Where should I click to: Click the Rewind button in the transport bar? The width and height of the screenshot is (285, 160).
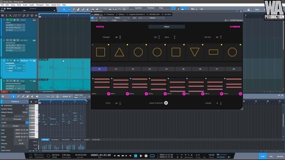(118, 156)
